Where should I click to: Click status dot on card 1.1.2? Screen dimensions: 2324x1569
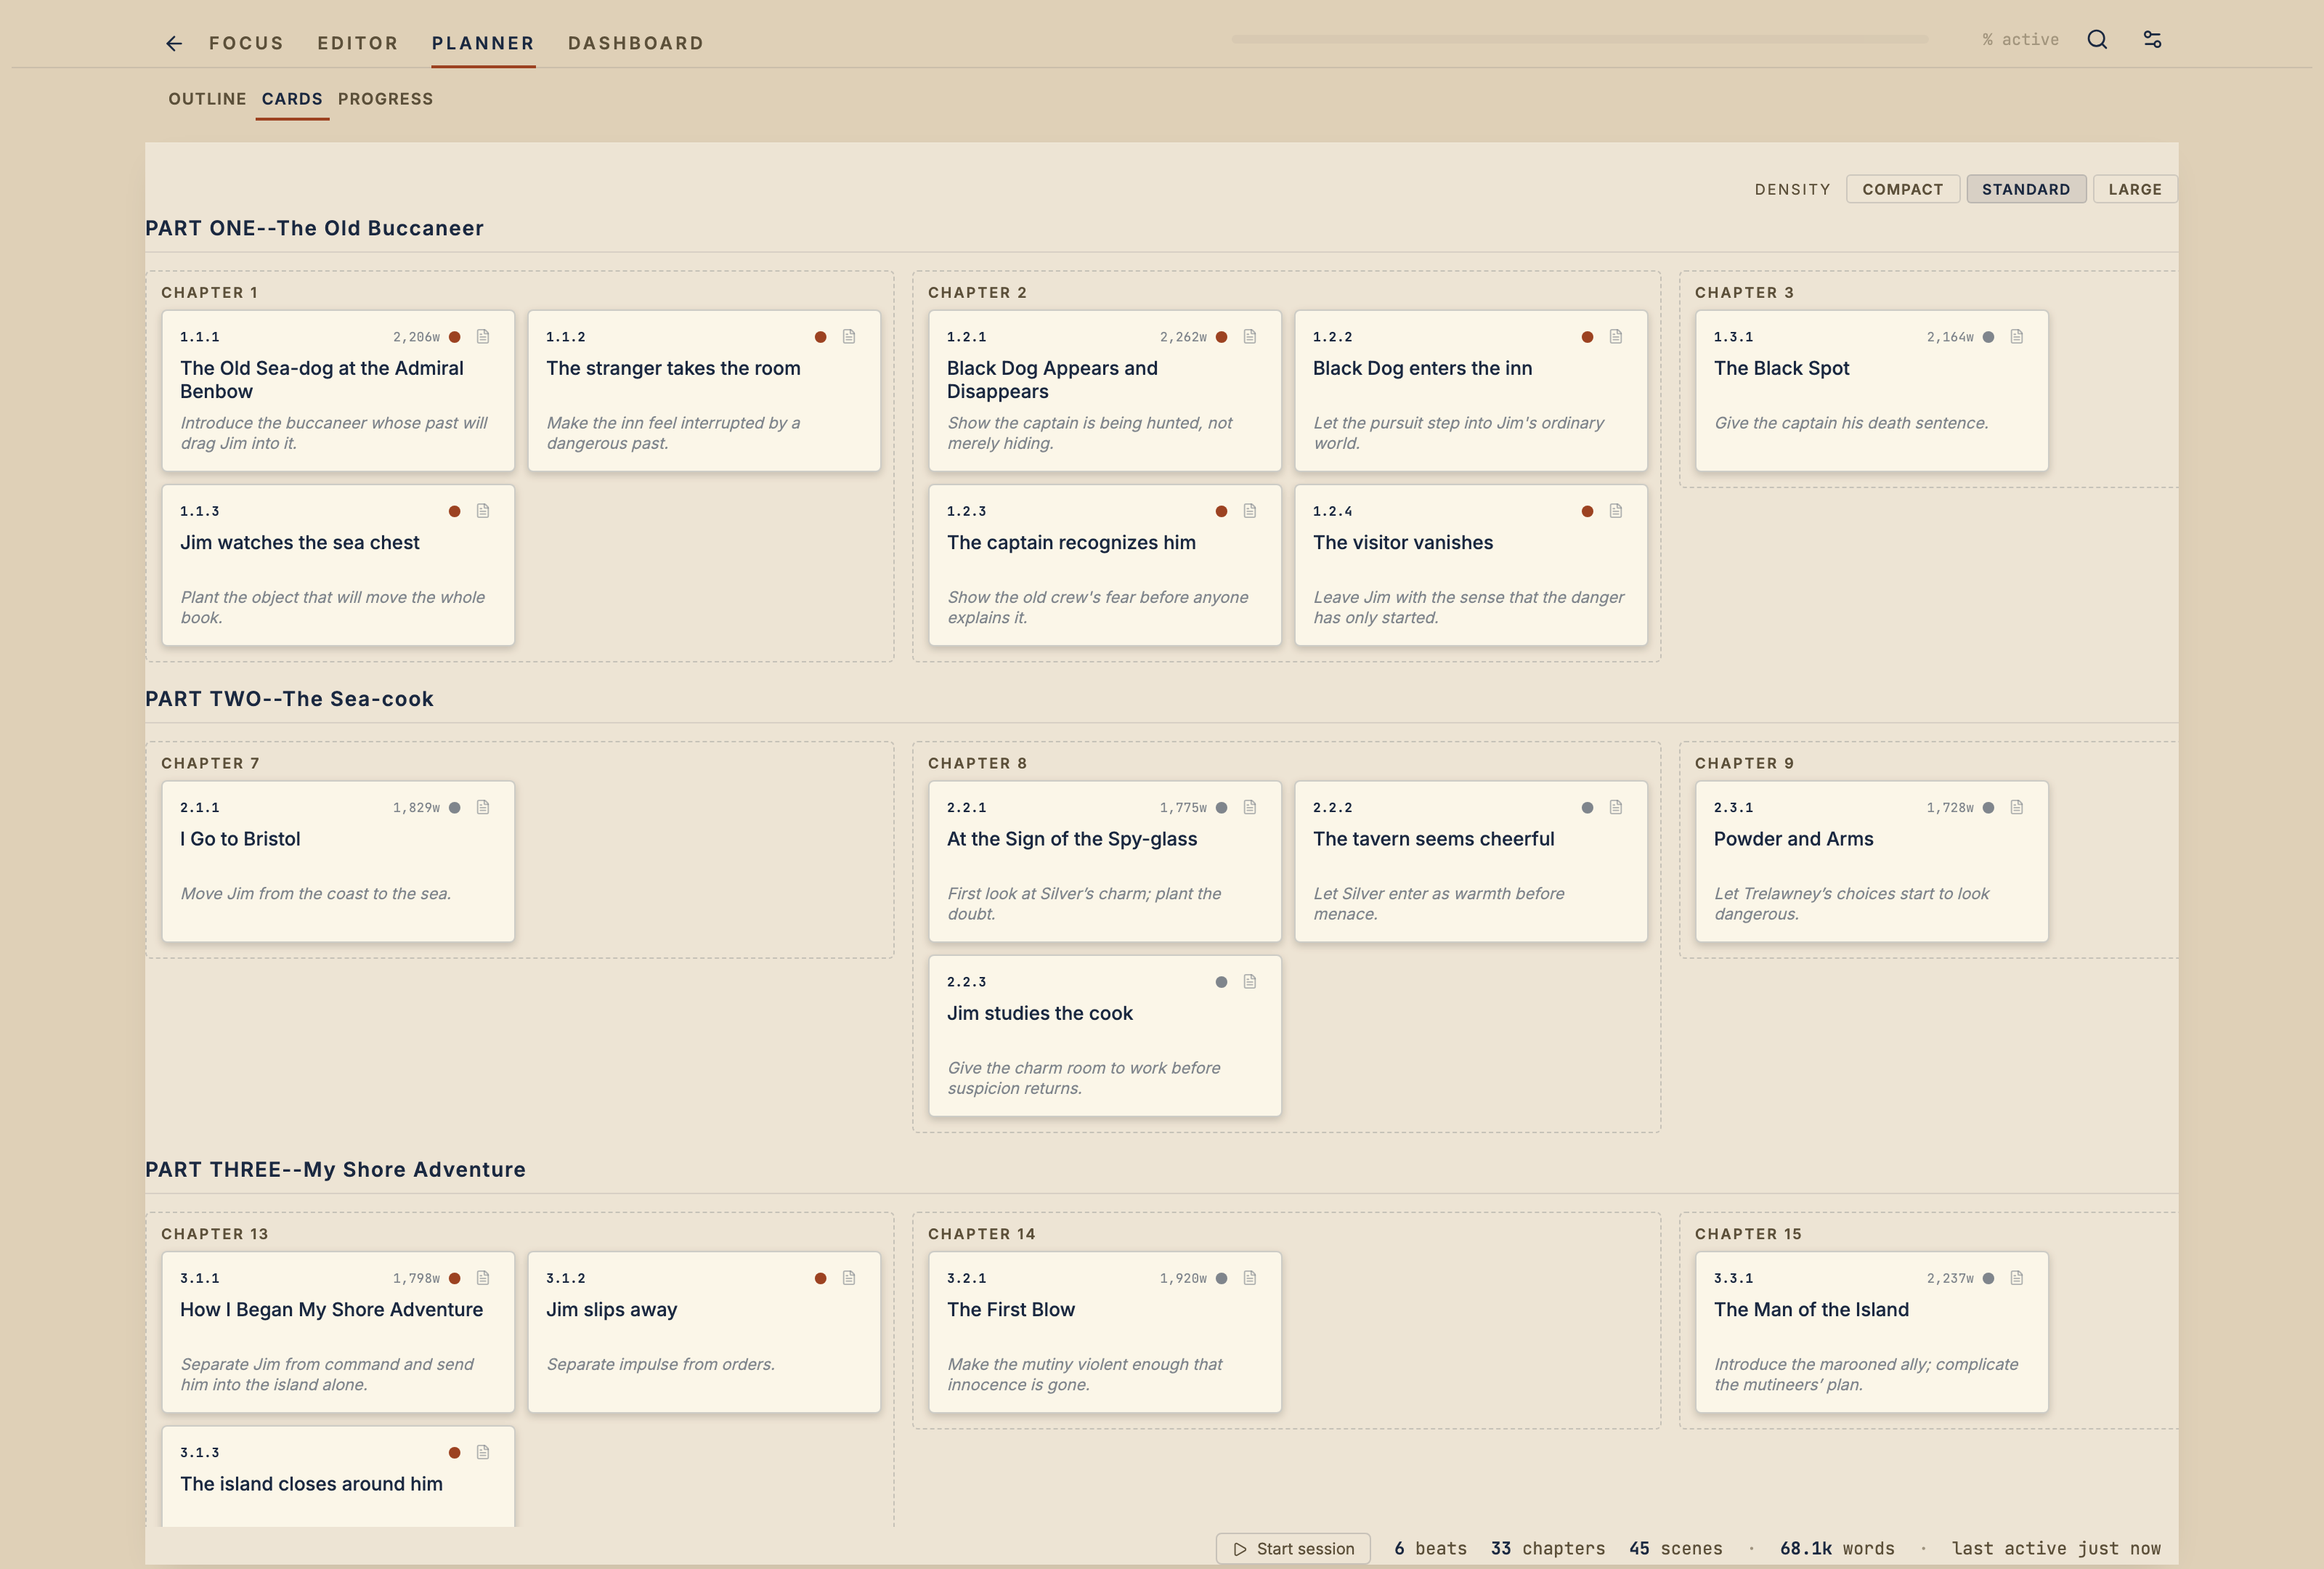(x=820, y=337)
